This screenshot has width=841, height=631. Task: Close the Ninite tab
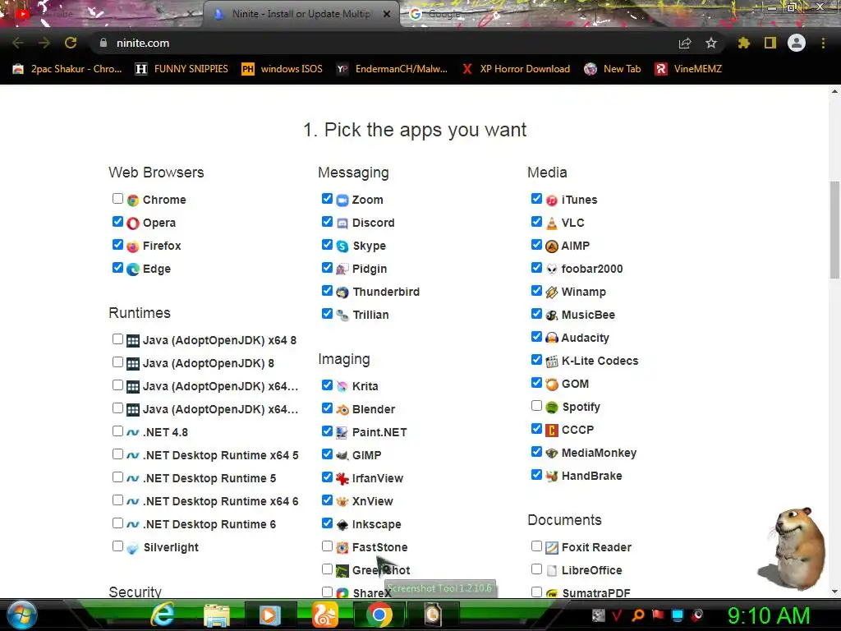pyautogui.click(x=387, y=14)
